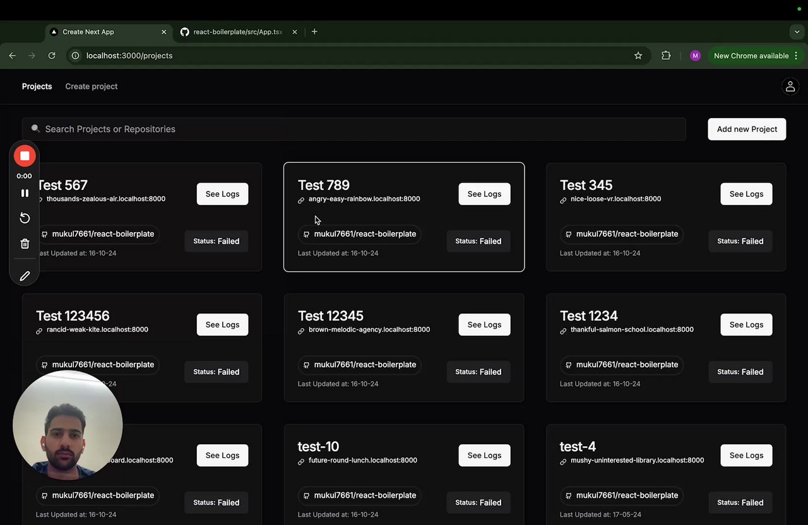Screen dimensions: 808x525
Task: Bookmark this page with the star icon
Action: pos(638,56)
